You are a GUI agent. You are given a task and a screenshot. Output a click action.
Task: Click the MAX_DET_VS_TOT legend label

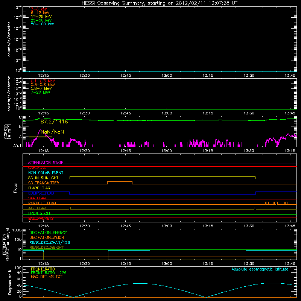coord(46,277)
